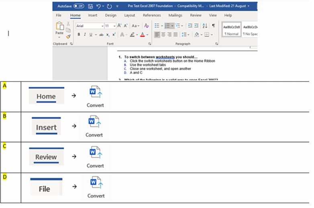Toggle Bold formatting

coord(79,35)
